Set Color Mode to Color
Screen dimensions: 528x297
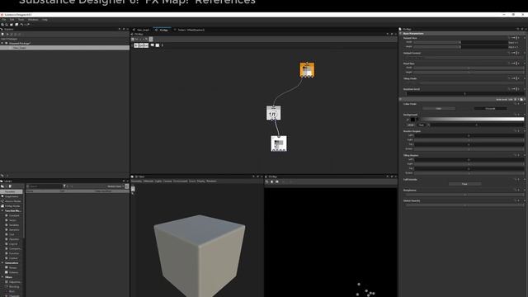pos(438,108)
